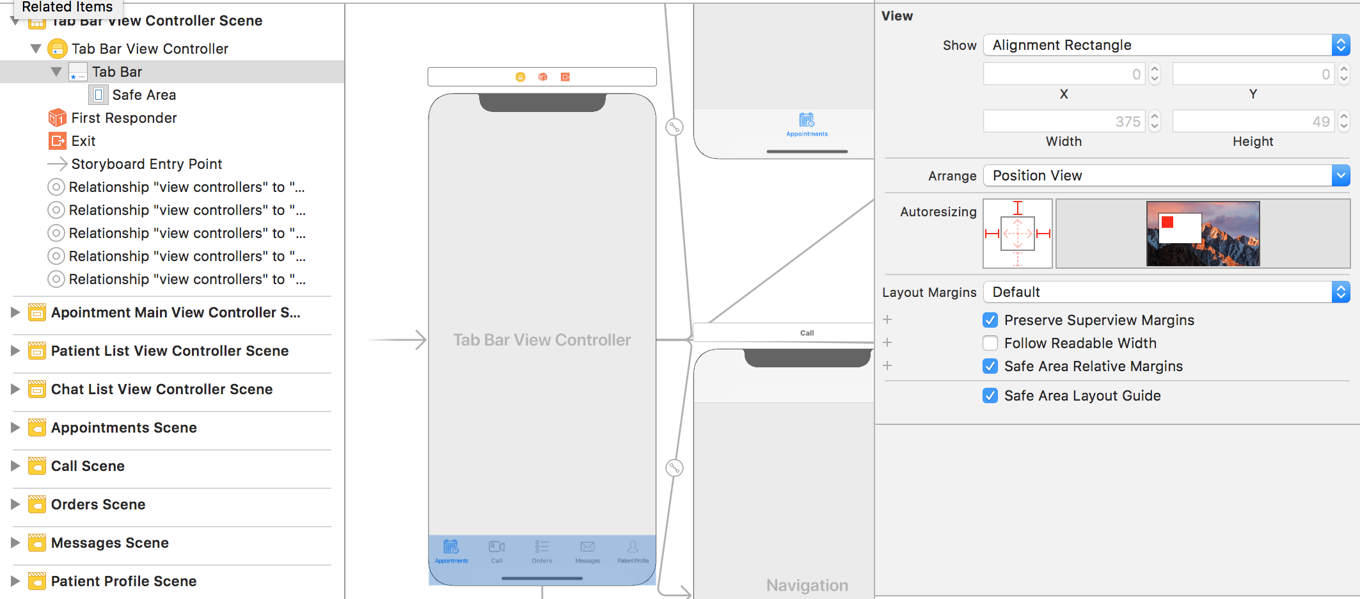Select the Messages envelope tab icon
This screenshot has width=1360, height=599.
pos(587,547)
